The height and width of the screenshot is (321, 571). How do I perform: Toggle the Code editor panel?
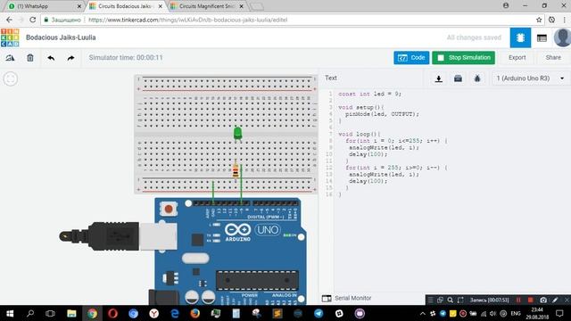tap(411, 58)
